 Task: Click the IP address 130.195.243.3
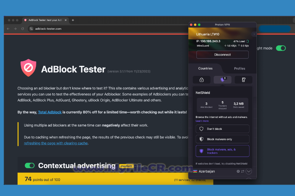pos(208,41)
